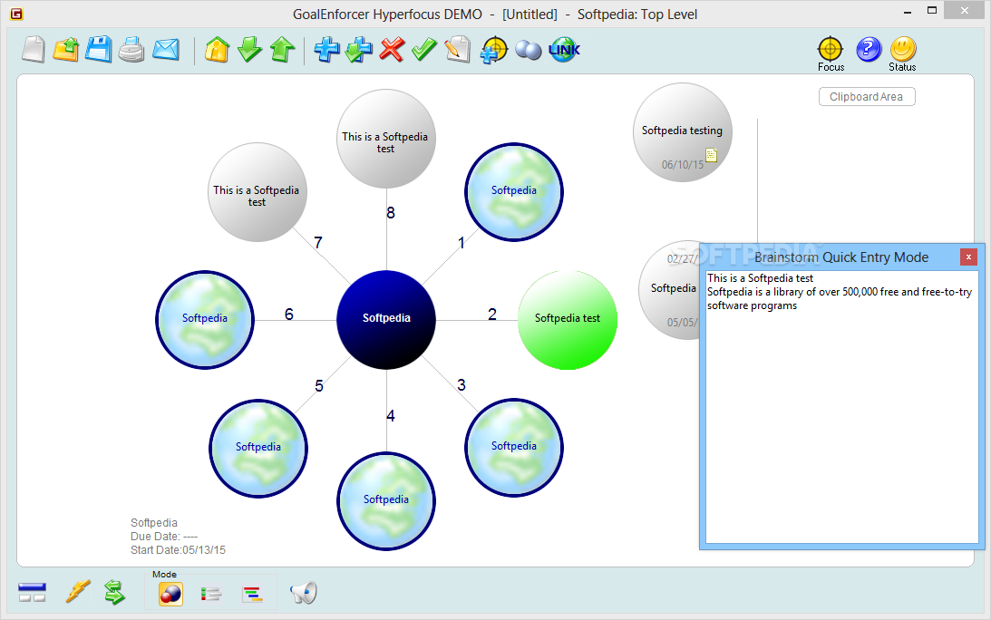Click the green down arrow icon
Viewport: 991px width, 620px height.
(249, 49)
